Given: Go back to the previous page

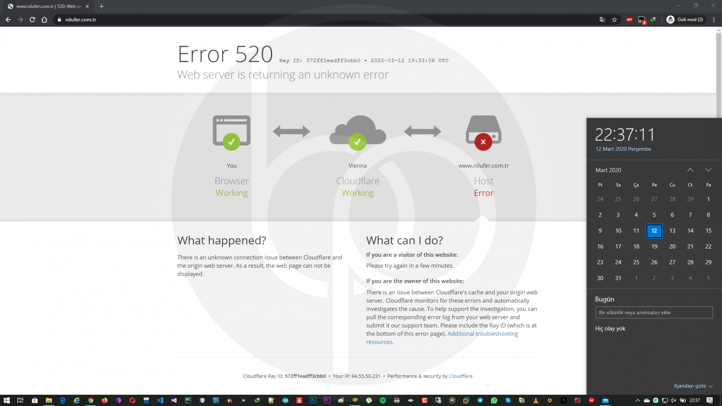Looking at the screenshot, I should tap(8, 20).
